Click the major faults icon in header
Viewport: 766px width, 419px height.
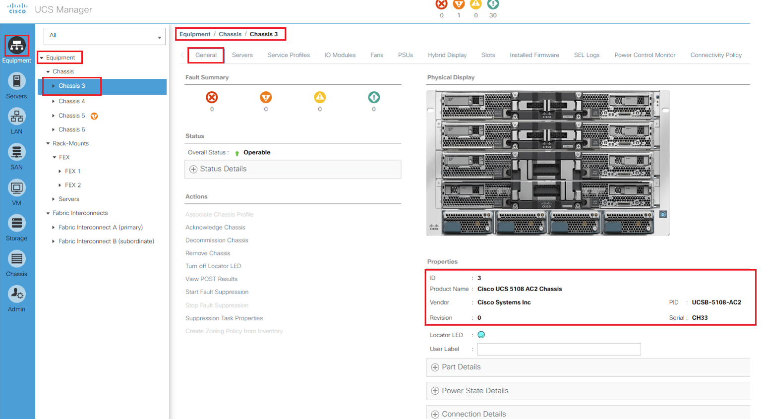coord(459,4)
